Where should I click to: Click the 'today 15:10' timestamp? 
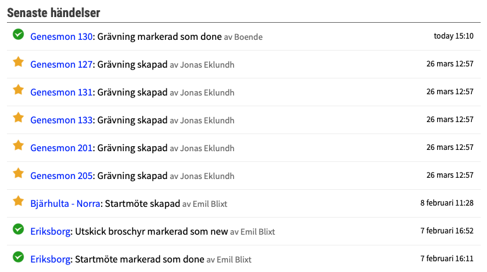click(x=454, y=36)
